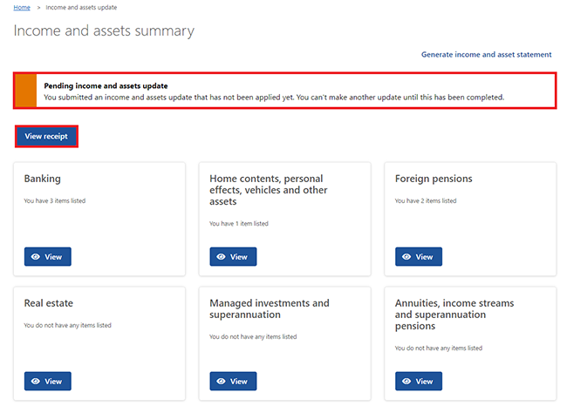Open the Home breadcrumb link
The image size is (567, 413).
(22, 7)
